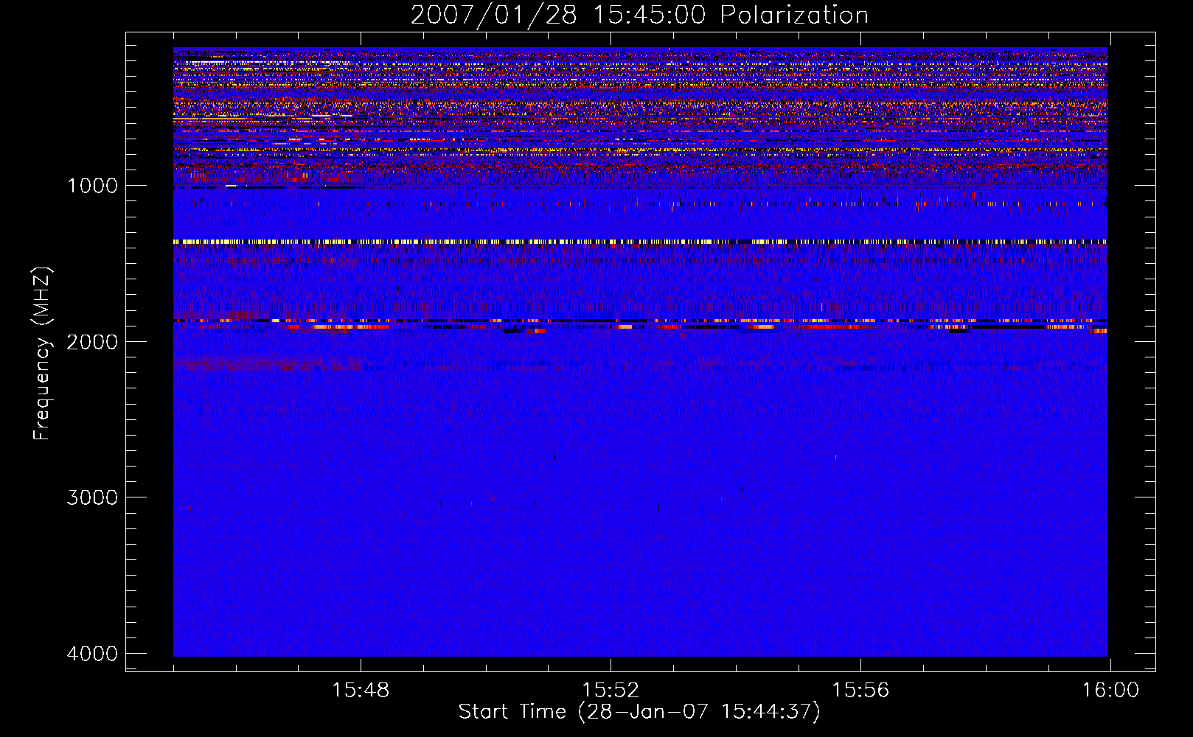Click the 15:52 time tick label

(x=611, y=691)
